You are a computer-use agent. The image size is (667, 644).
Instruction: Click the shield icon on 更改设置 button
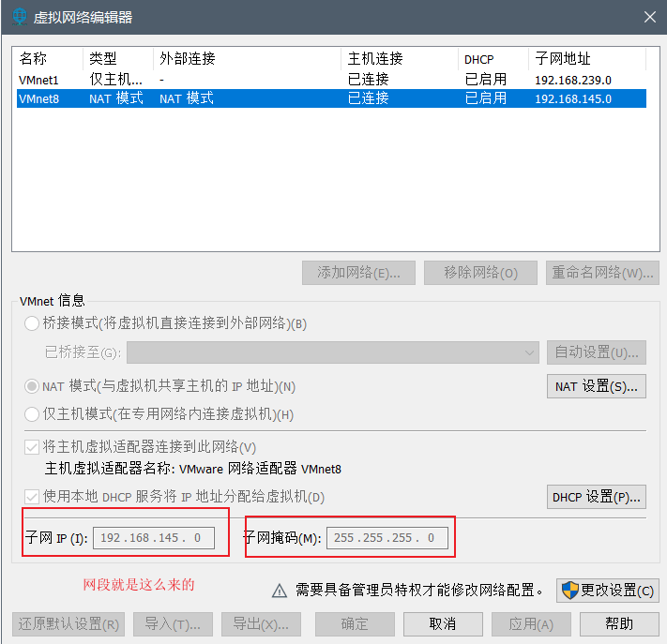click(x=570, y=591)
